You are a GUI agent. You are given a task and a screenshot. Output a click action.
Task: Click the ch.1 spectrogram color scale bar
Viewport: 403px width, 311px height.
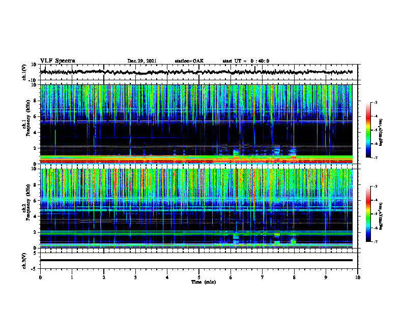tap(368, 130)
